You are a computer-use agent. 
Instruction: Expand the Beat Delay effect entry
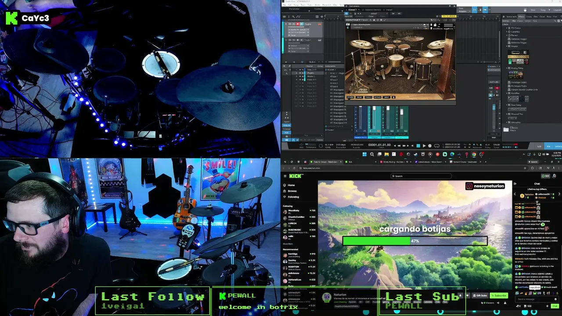pyautogui.click(x=507, y=105)
